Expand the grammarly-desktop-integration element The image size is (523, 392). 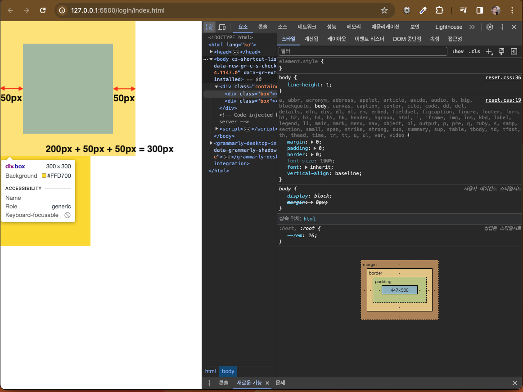[x=211, y=143]
